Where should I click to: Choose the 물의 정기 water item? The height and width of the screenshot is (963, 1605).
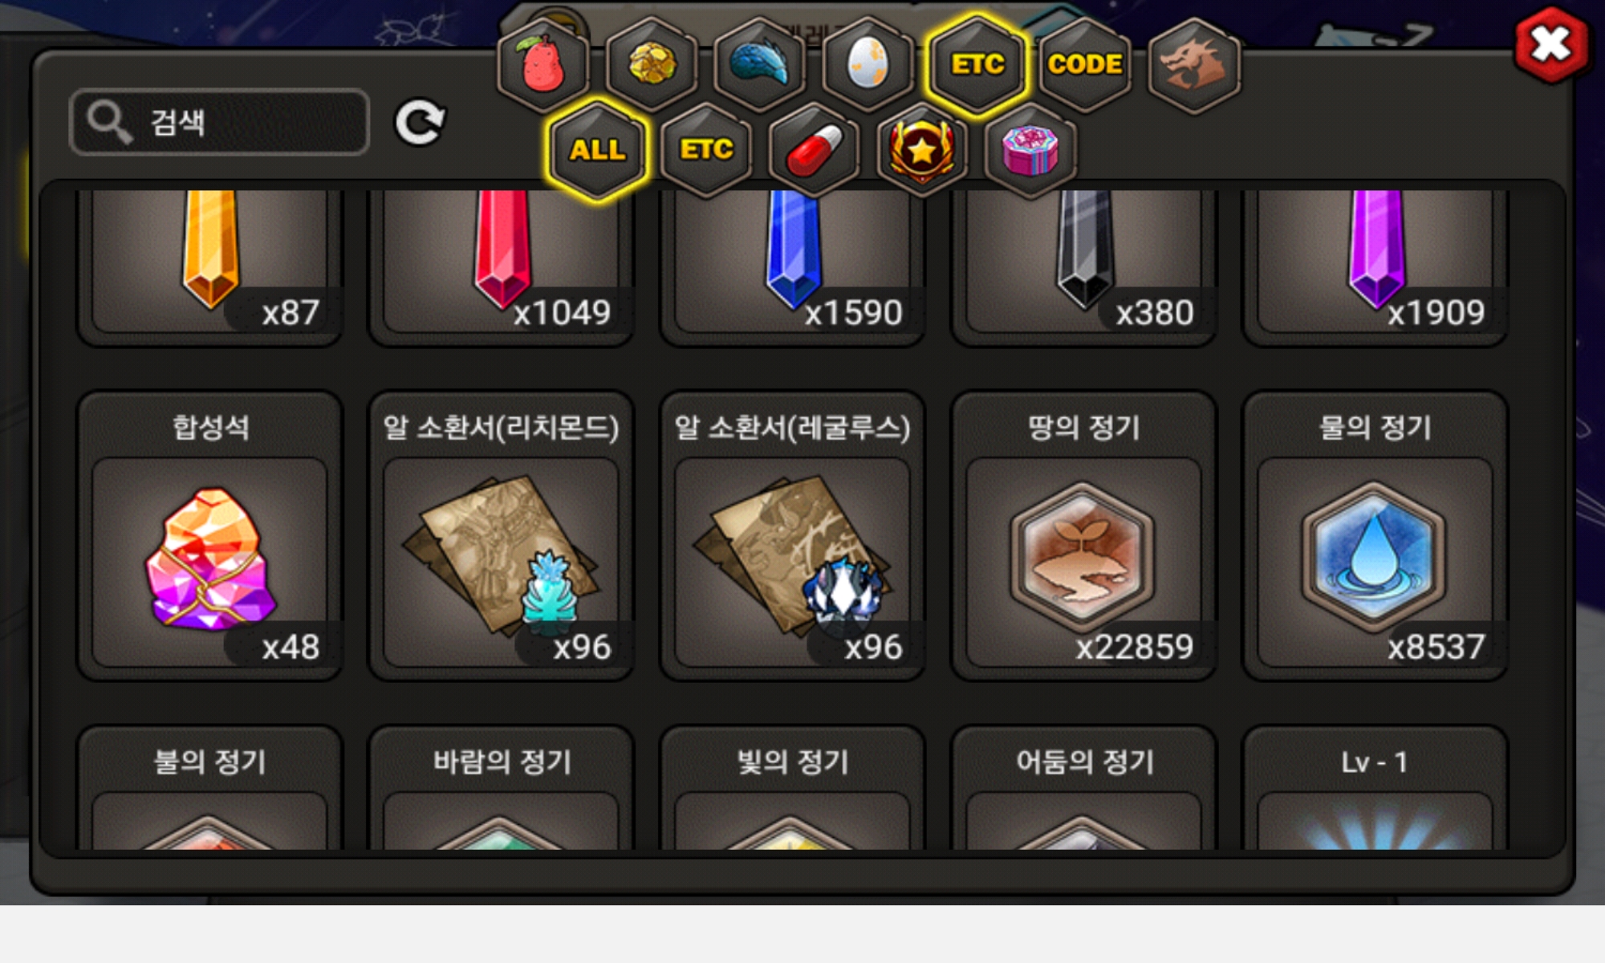tap(1375, 535)
